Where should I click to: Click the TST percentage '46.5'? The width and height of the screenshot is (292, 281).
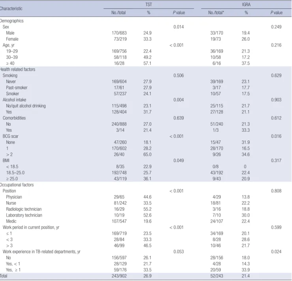click(147, 245)
